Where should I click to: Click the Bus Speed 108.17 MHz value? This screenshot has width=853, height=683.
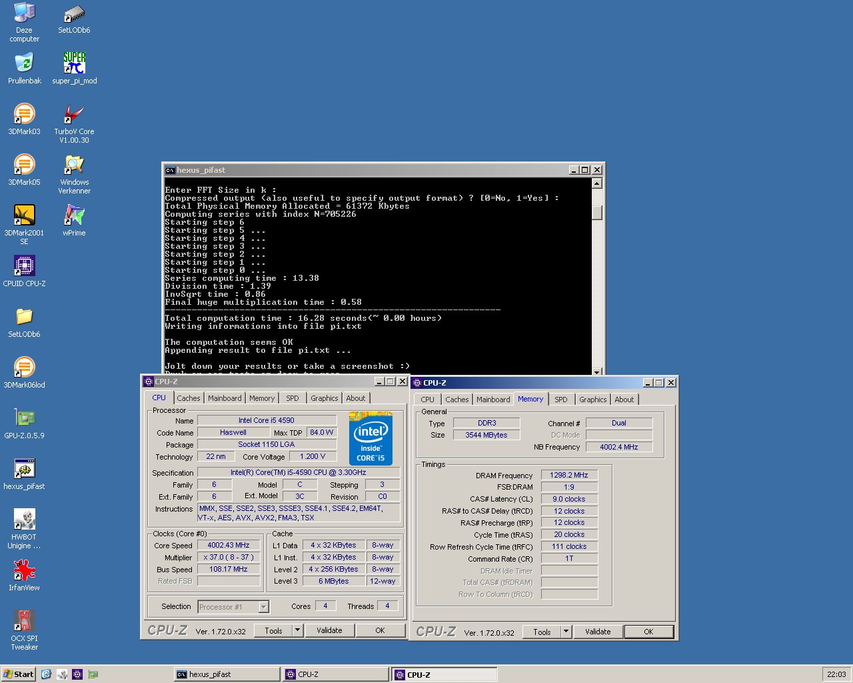229,569
